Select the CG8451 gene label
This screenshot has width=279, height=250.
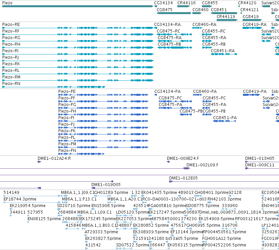click(219, 10)
